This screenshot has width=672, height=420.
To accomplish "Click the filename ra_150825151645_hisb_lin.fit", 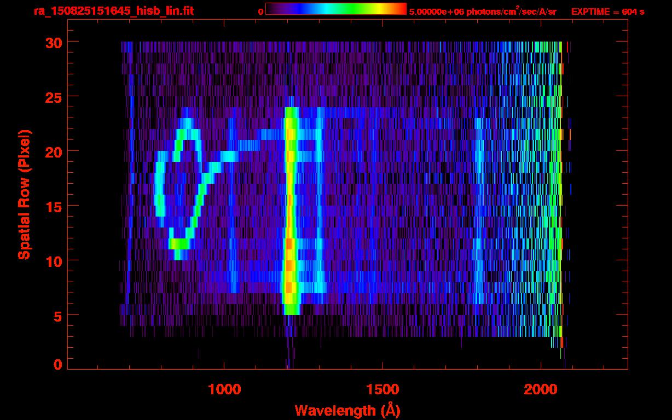I will (113, 11).
